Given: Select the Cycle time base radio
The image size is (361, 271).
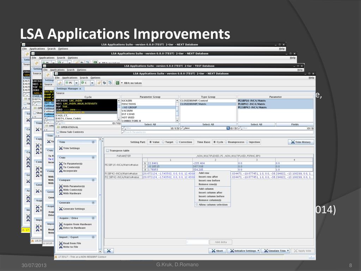Looking at the screenshot, I should pos(214,142).
